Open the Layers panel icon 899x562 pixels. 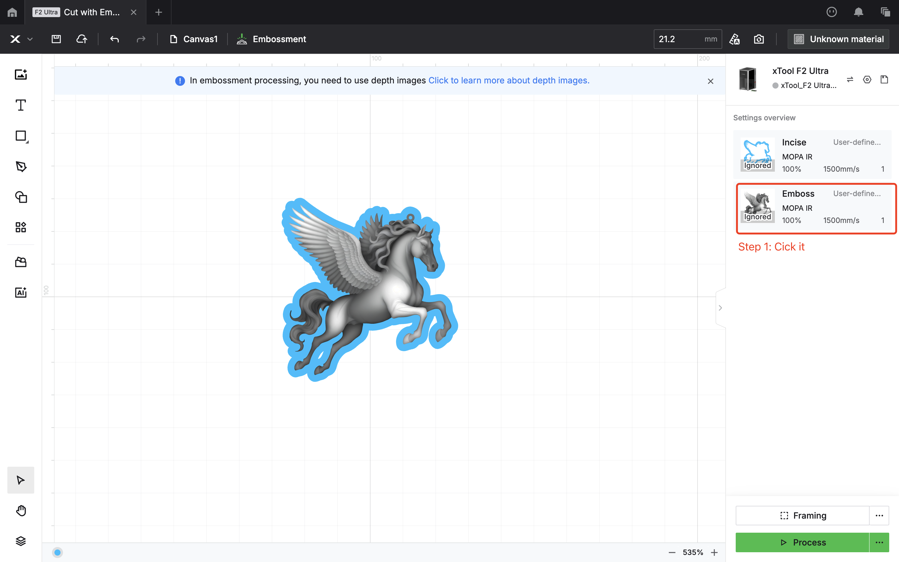[x=21, y=541]
